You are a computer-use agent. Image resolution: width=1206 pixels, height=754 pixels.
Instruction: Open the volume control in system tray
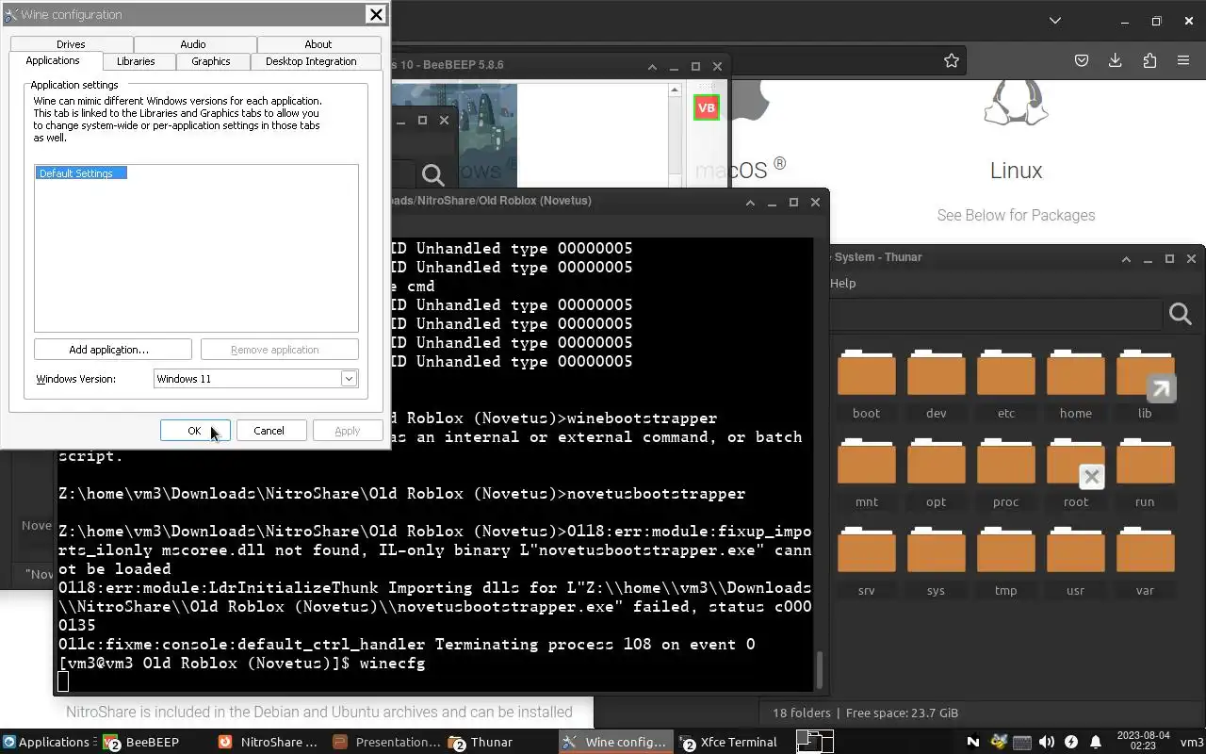click(x=1046, y=742)
